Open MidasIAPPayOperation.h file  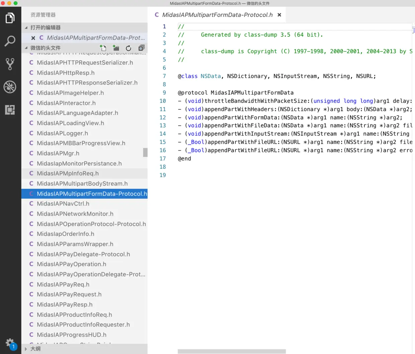[x=84, y=264]
